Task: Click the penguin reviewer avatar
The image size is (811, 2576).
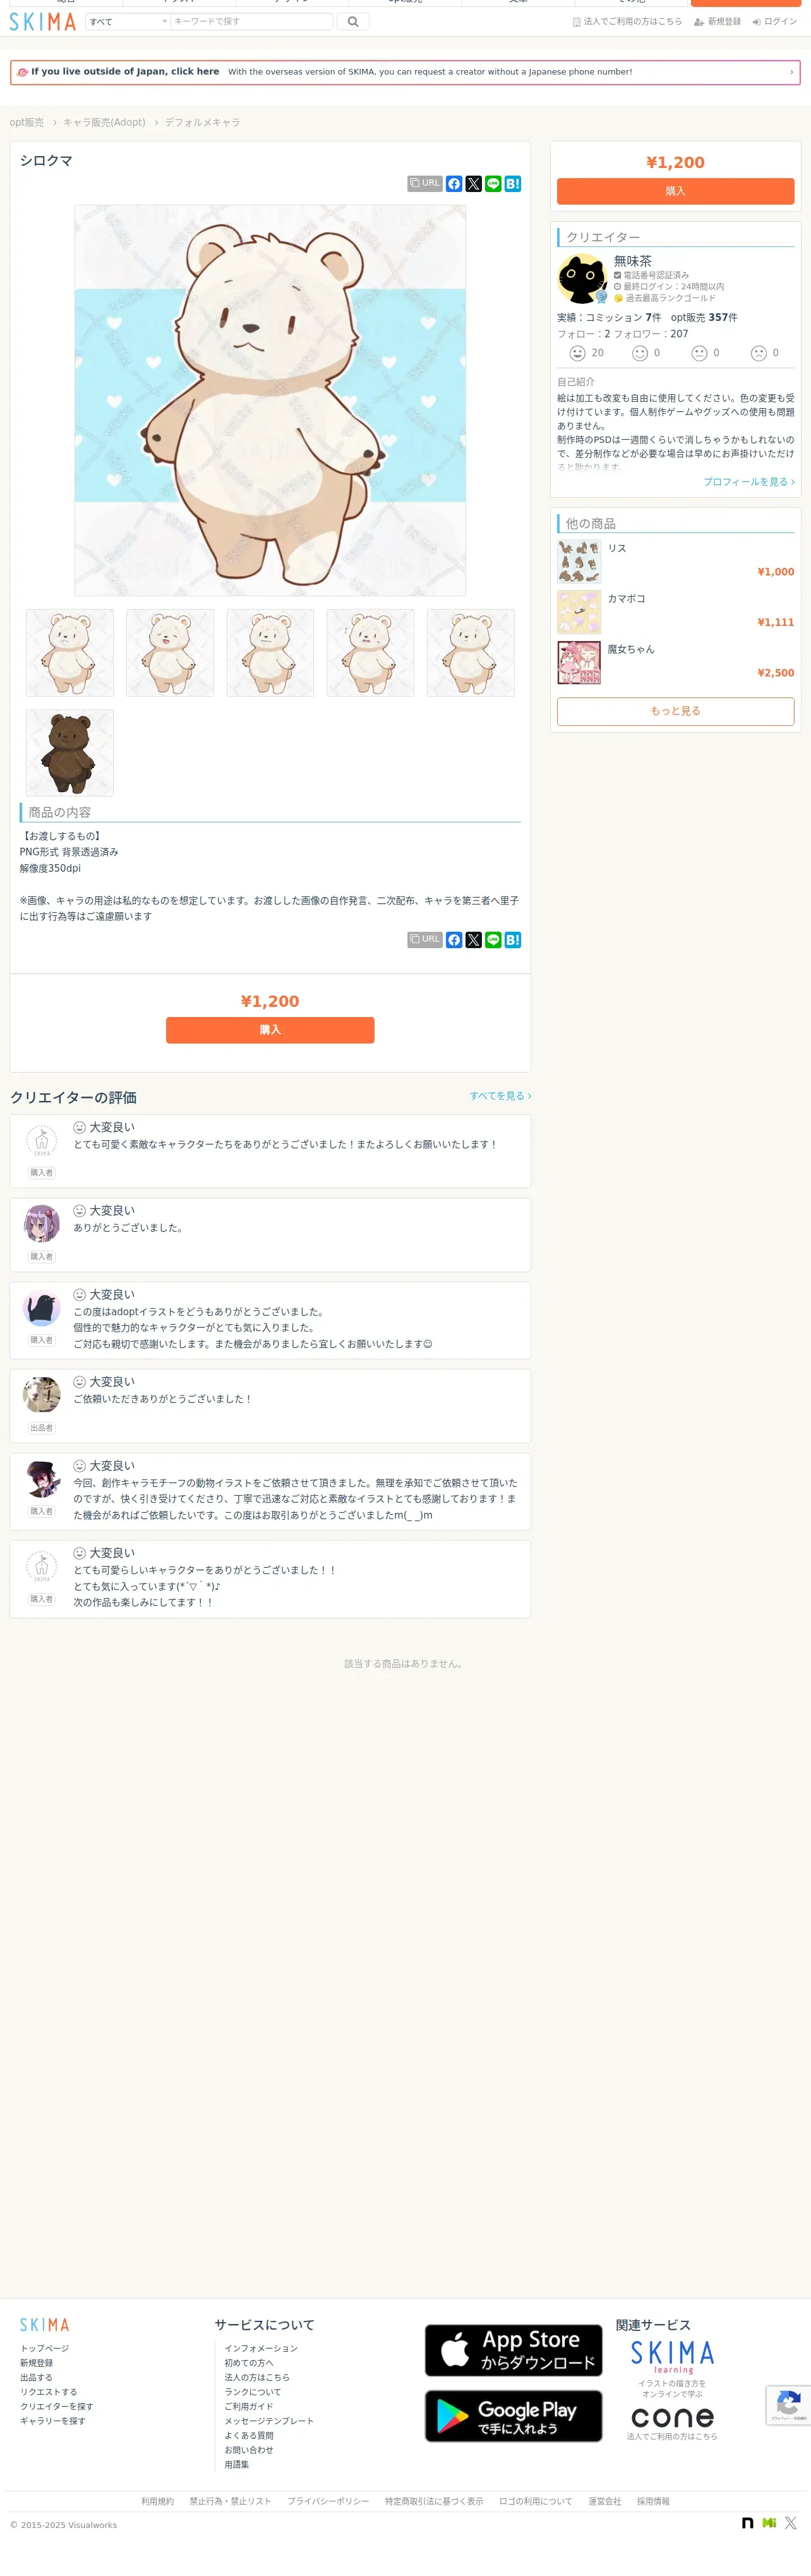Action: click(x=42, y=1308)
